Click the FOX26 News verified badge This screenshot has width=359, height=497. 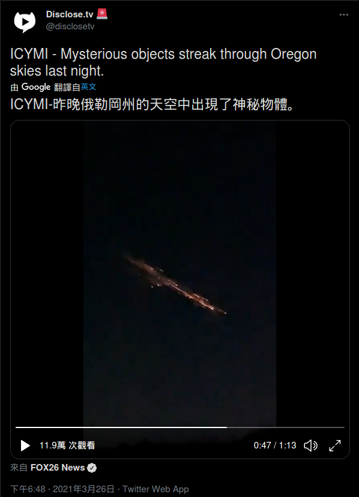92,468
